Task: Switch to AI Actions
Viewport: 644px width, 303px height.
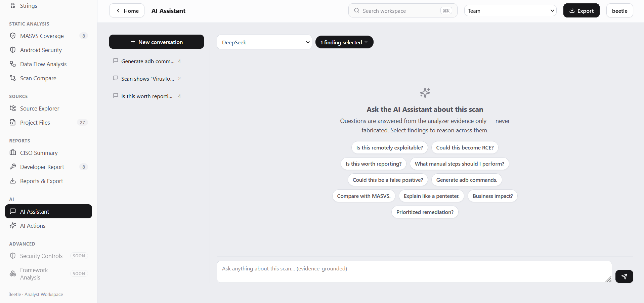Action: pos(48,226)
